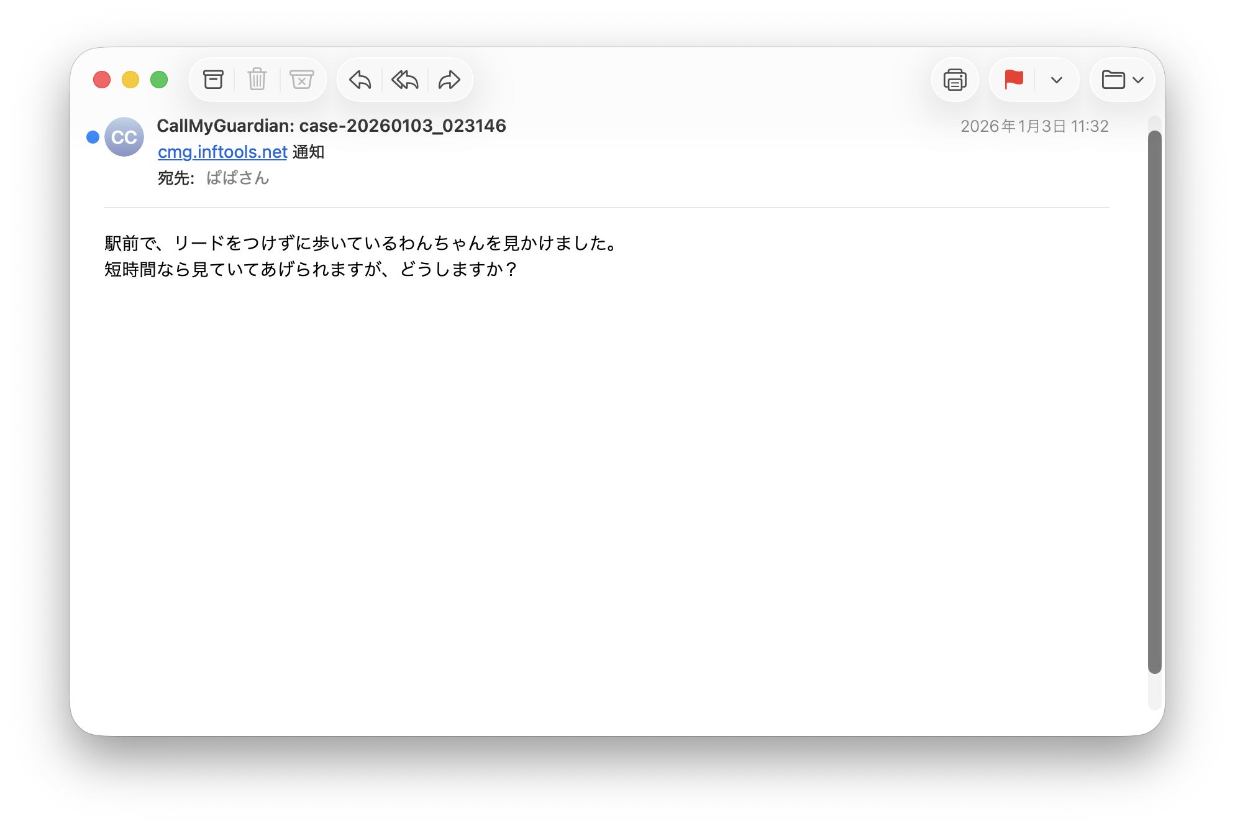The width and height of the screenshot is (1235, 828).
Task: Delete the message using the trash icon
Action: 257,80
